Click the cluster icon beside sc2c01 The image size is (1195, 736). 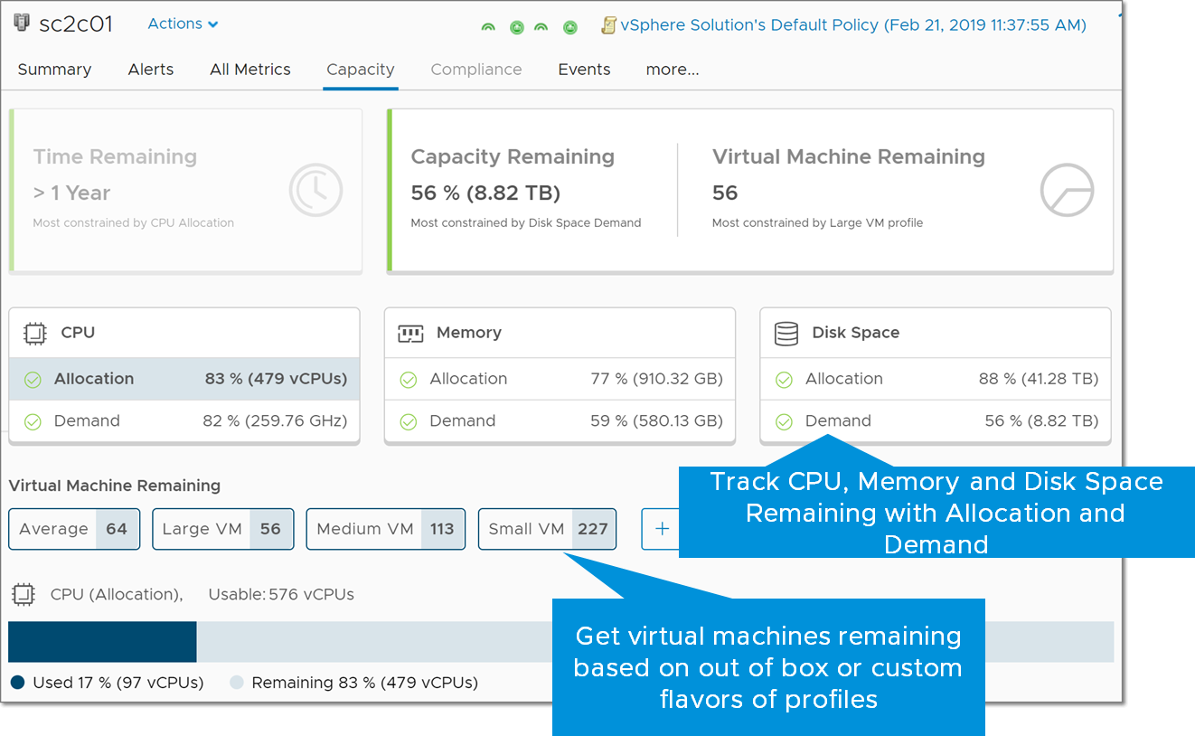(x=23, y=24)
